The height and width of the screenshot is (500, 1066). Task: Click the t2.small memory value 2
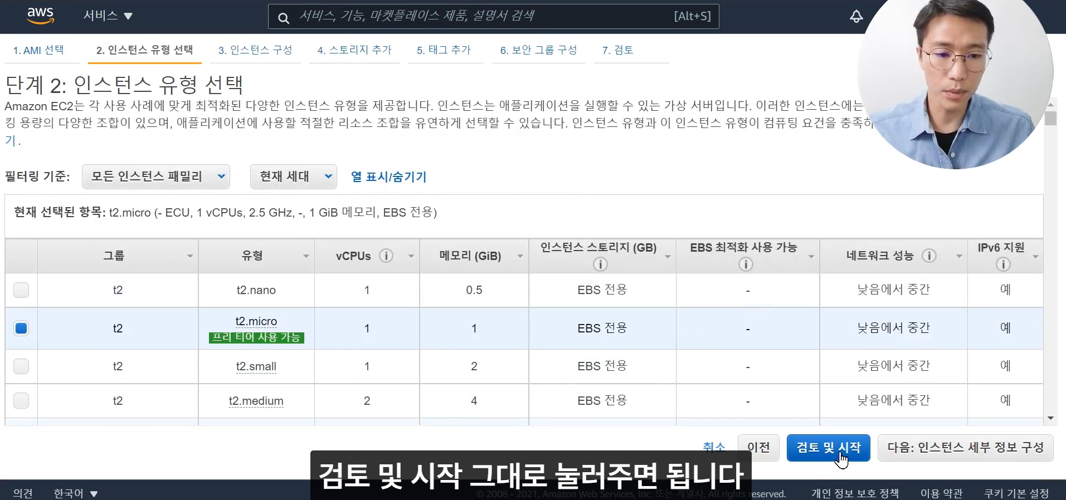pos(474,366)
